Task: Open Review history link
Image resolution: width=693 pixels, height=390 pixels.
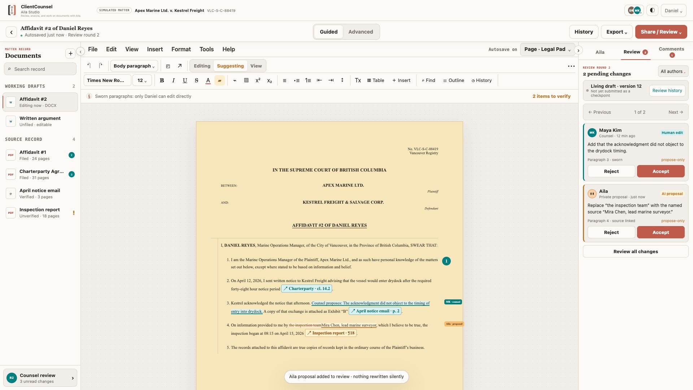Action: pyautogui.click(x=667, y=91)
